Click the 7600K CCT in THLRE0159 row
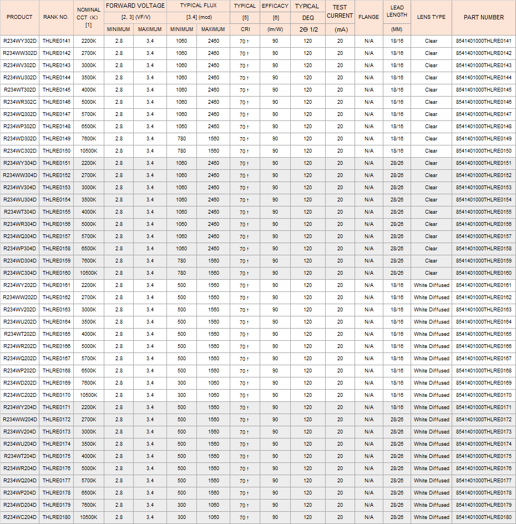The height and width of the screenshot is (524, 516). pos(89,261)
